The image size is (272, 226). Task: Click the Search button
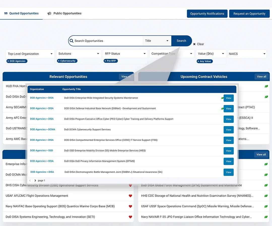tap(181, 41)
